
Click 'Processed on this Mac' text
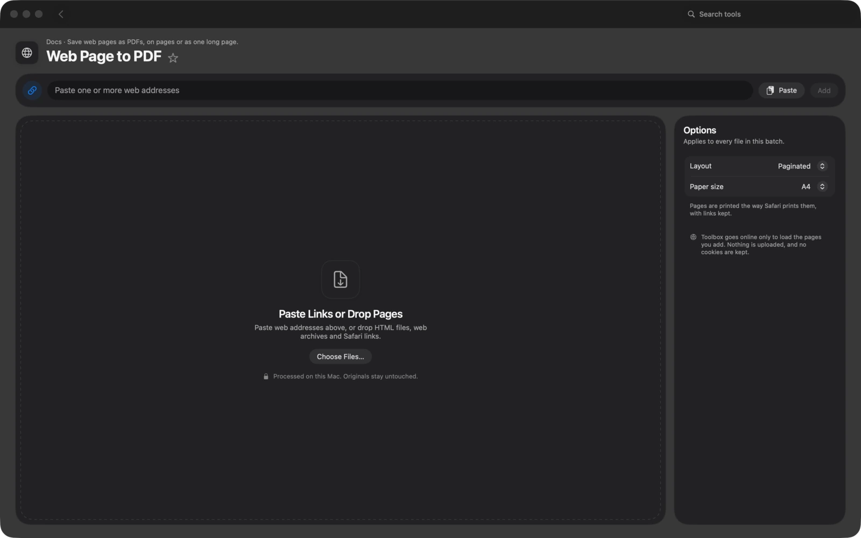point(345,377)
